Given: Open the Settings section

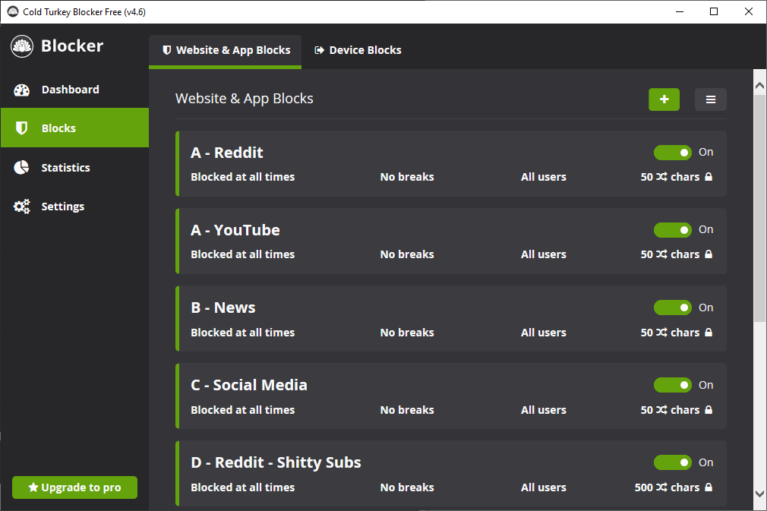Looking at the screenshot, I should click(x=75, y=207).
